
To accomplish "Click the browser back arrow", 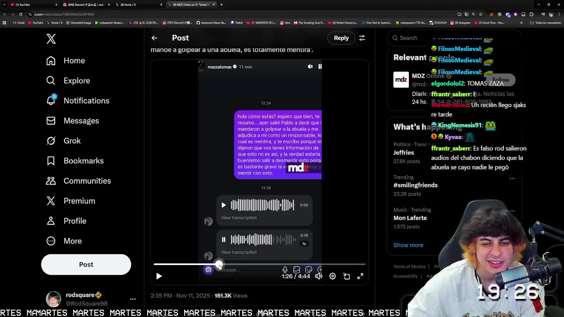I will [x=4, y=14].
